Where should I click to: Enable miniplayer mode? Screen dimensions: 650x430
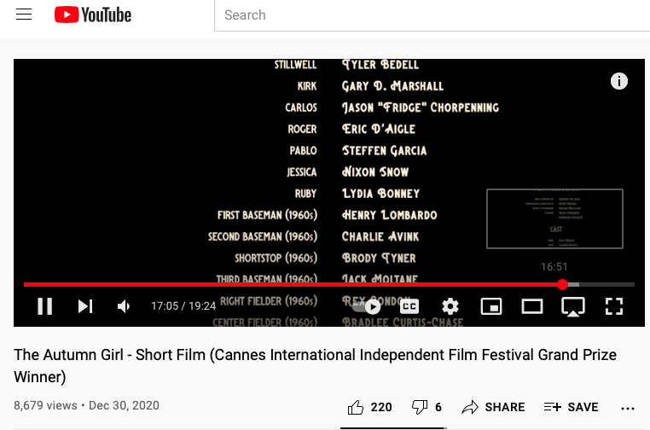tap(491, 306)
